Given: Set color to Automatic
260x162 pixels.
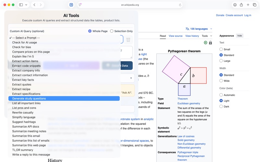Looking at the screenshot, I should (x=221, y=95).
